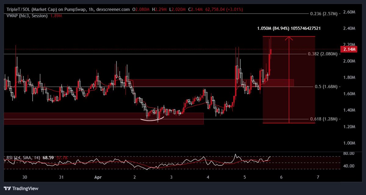This screenshot has width=366, height=195.
Task: Click the RSI 80.00 axis level
Action: tap(349, 153)
